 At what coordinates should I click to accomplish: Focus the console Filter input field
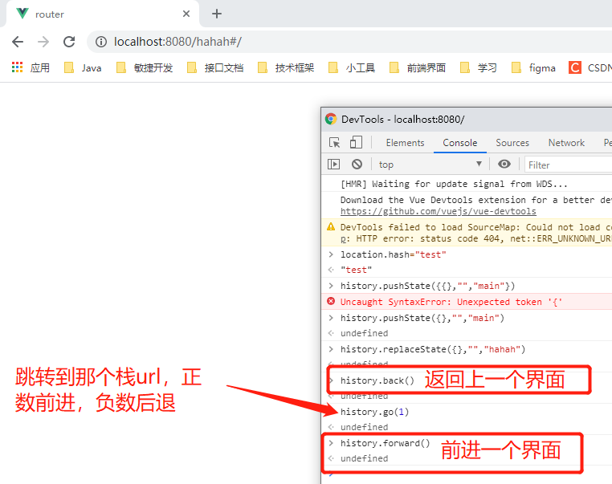[x=569, y=165]
